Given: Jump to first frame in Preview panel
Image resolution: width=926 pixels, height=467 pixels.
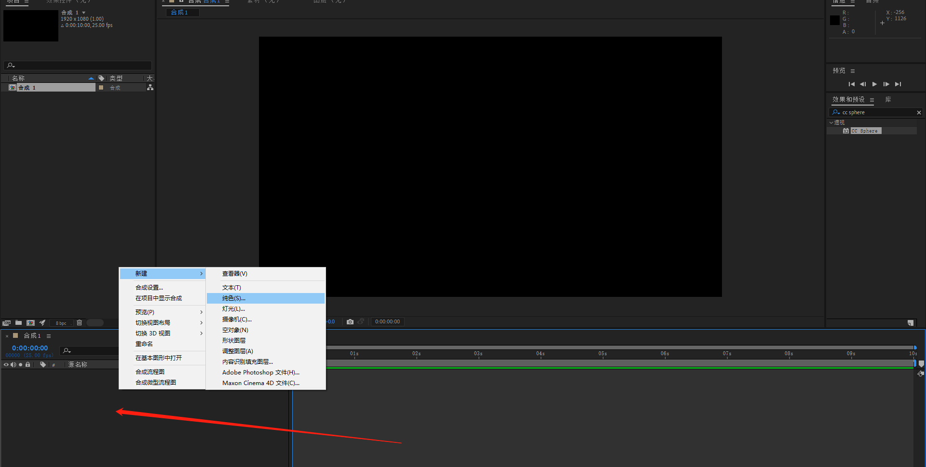Looking at the screenshot, I should coord(852,84).
